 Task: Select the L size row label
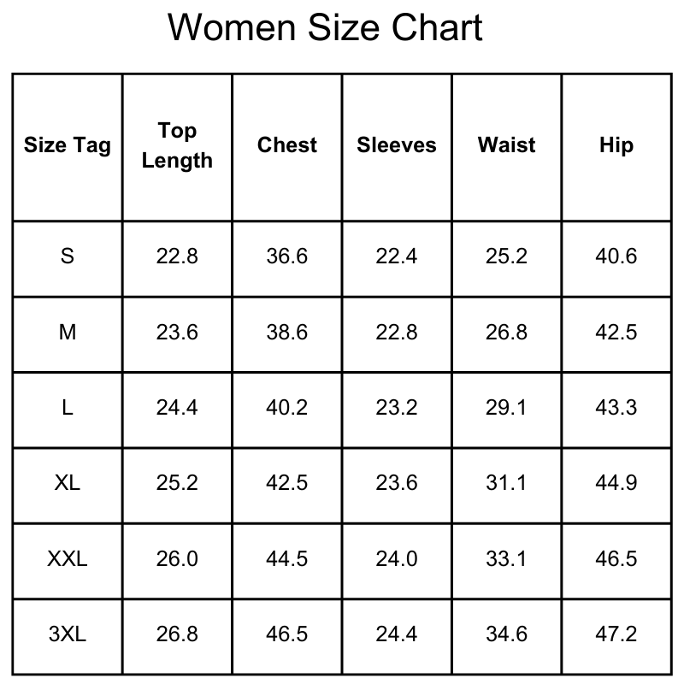68,407
